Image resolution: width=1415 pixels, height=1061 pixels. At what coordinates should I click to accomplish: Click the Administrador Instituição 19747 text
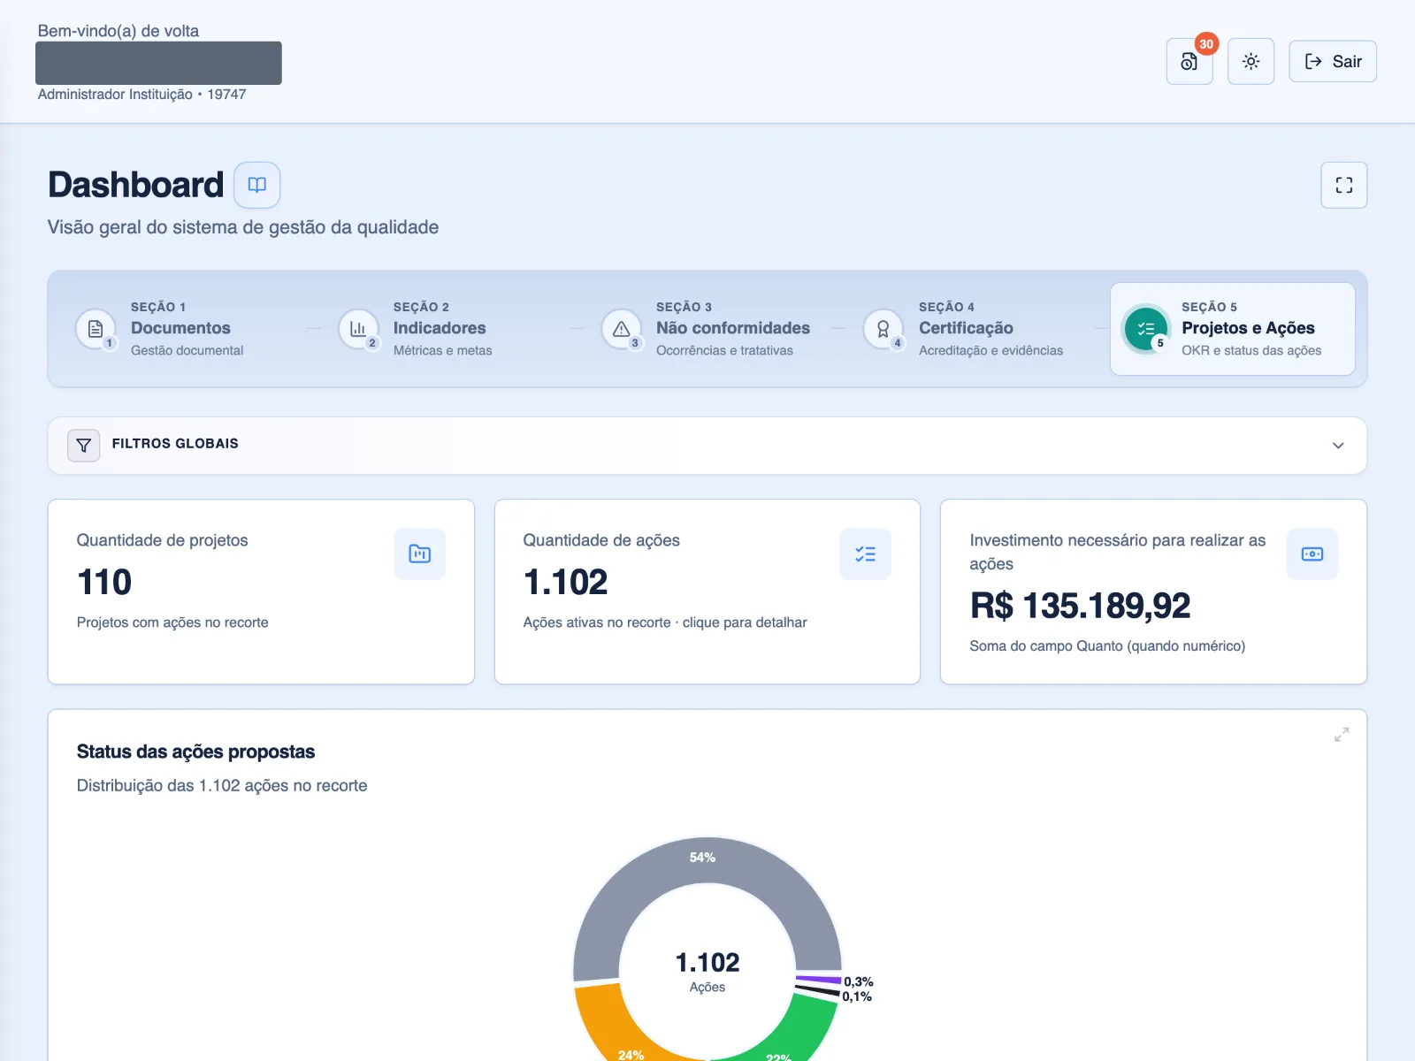coord(141,95)
